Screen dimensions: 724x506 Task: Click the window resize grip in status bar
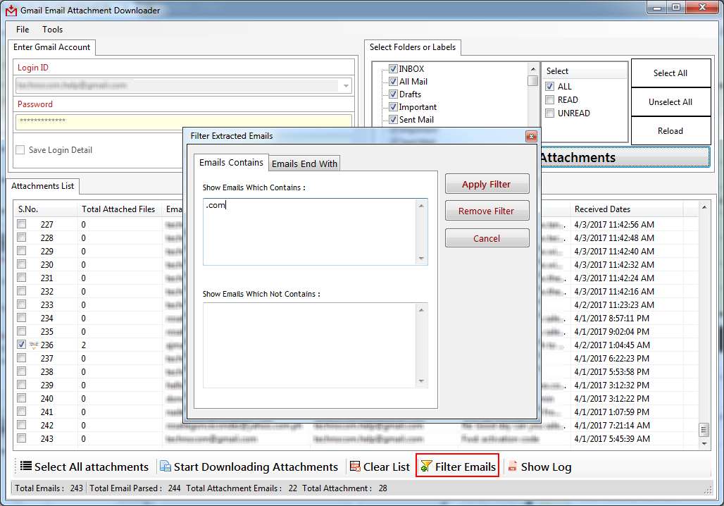click(x=707, y=490)
